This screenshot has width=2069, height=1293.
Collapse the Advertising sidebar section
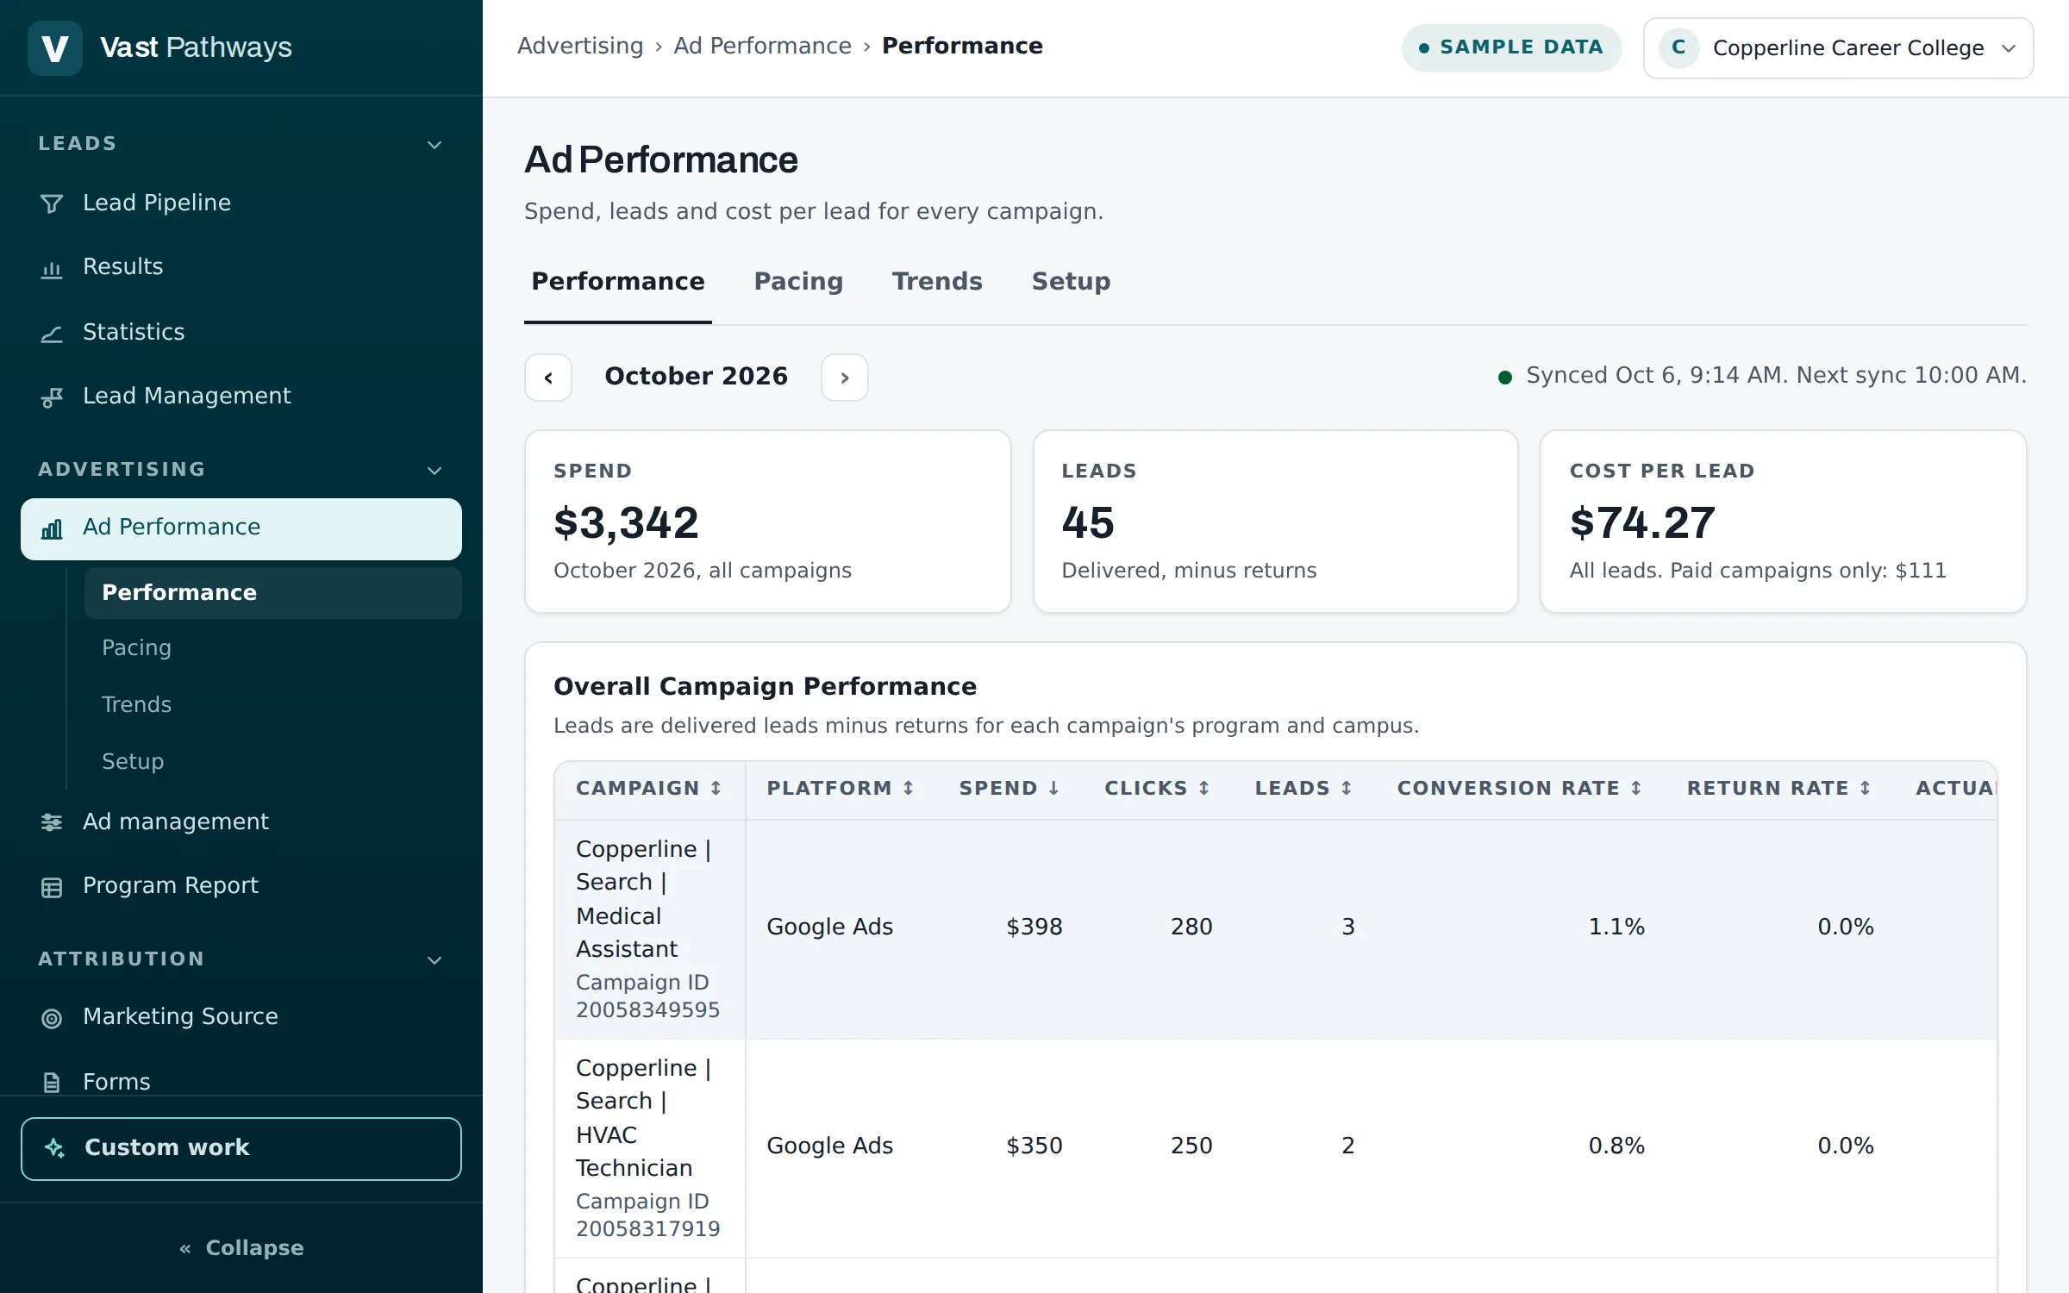click(434, 471)
